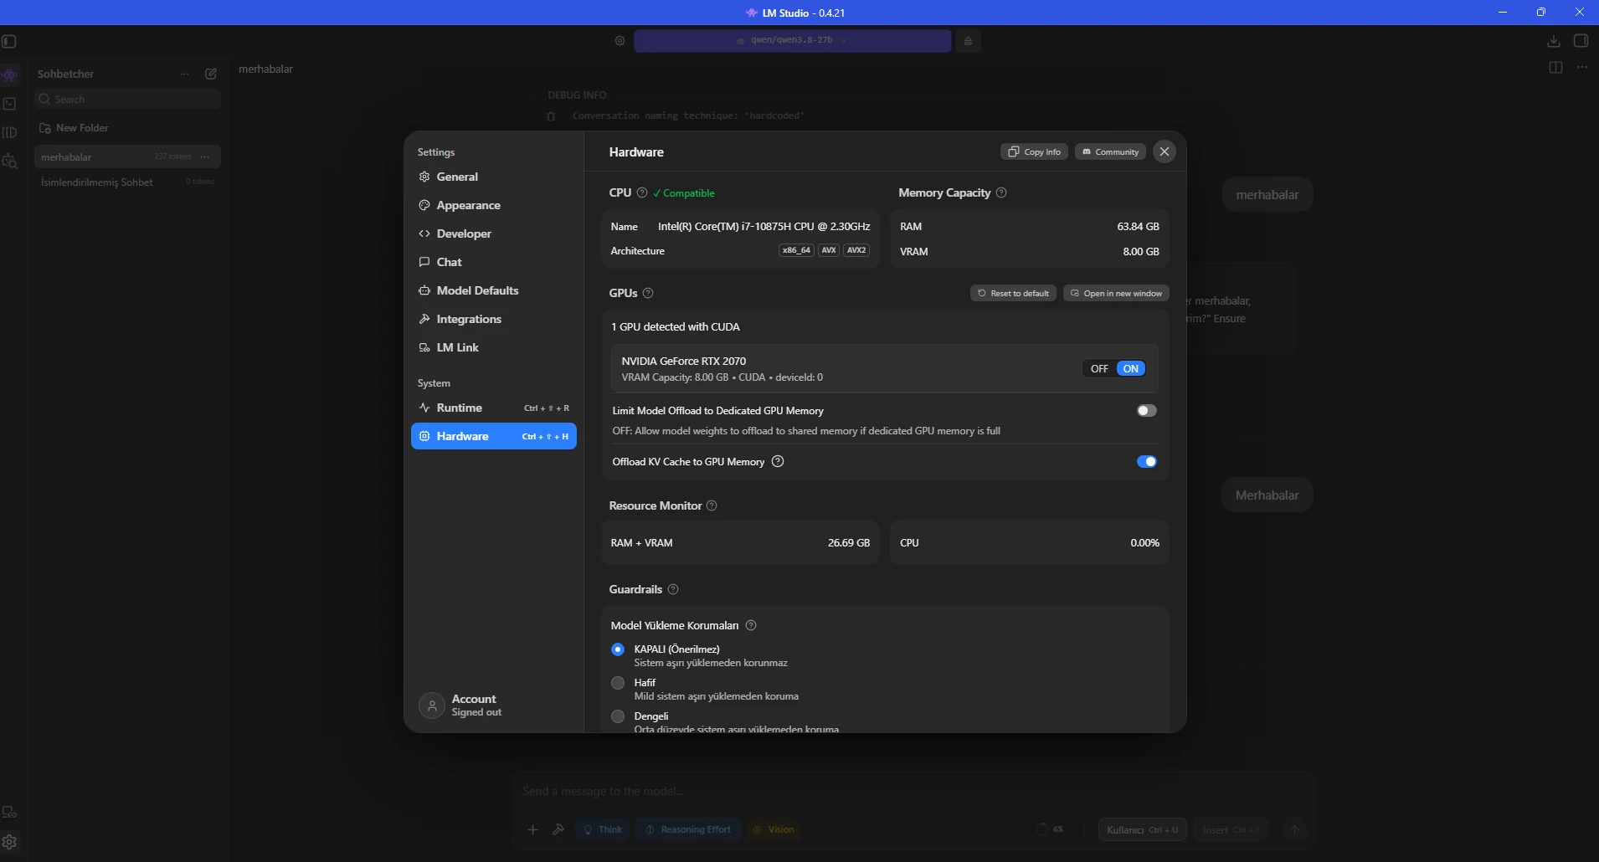Click the Kullanıcı role button

click(1142, 829)
